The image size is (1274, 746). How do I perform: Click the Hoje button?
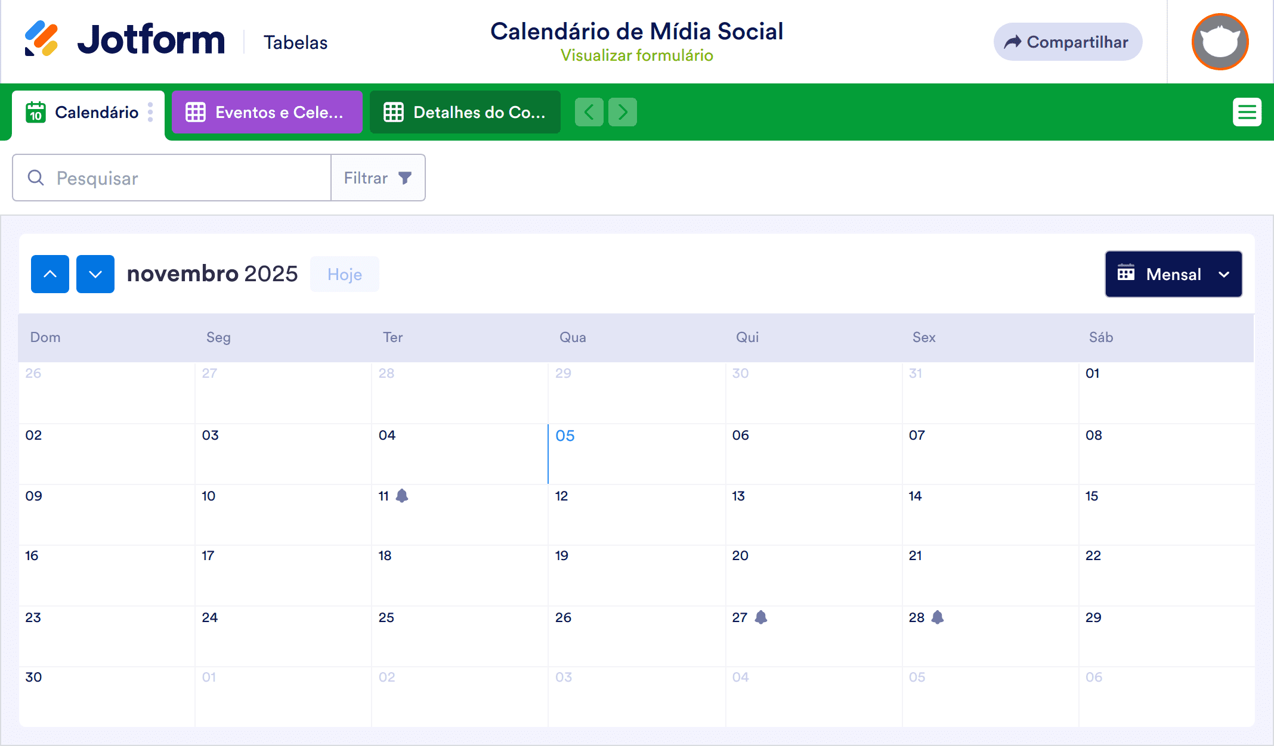pyautogui.click(x=344, y=274)
